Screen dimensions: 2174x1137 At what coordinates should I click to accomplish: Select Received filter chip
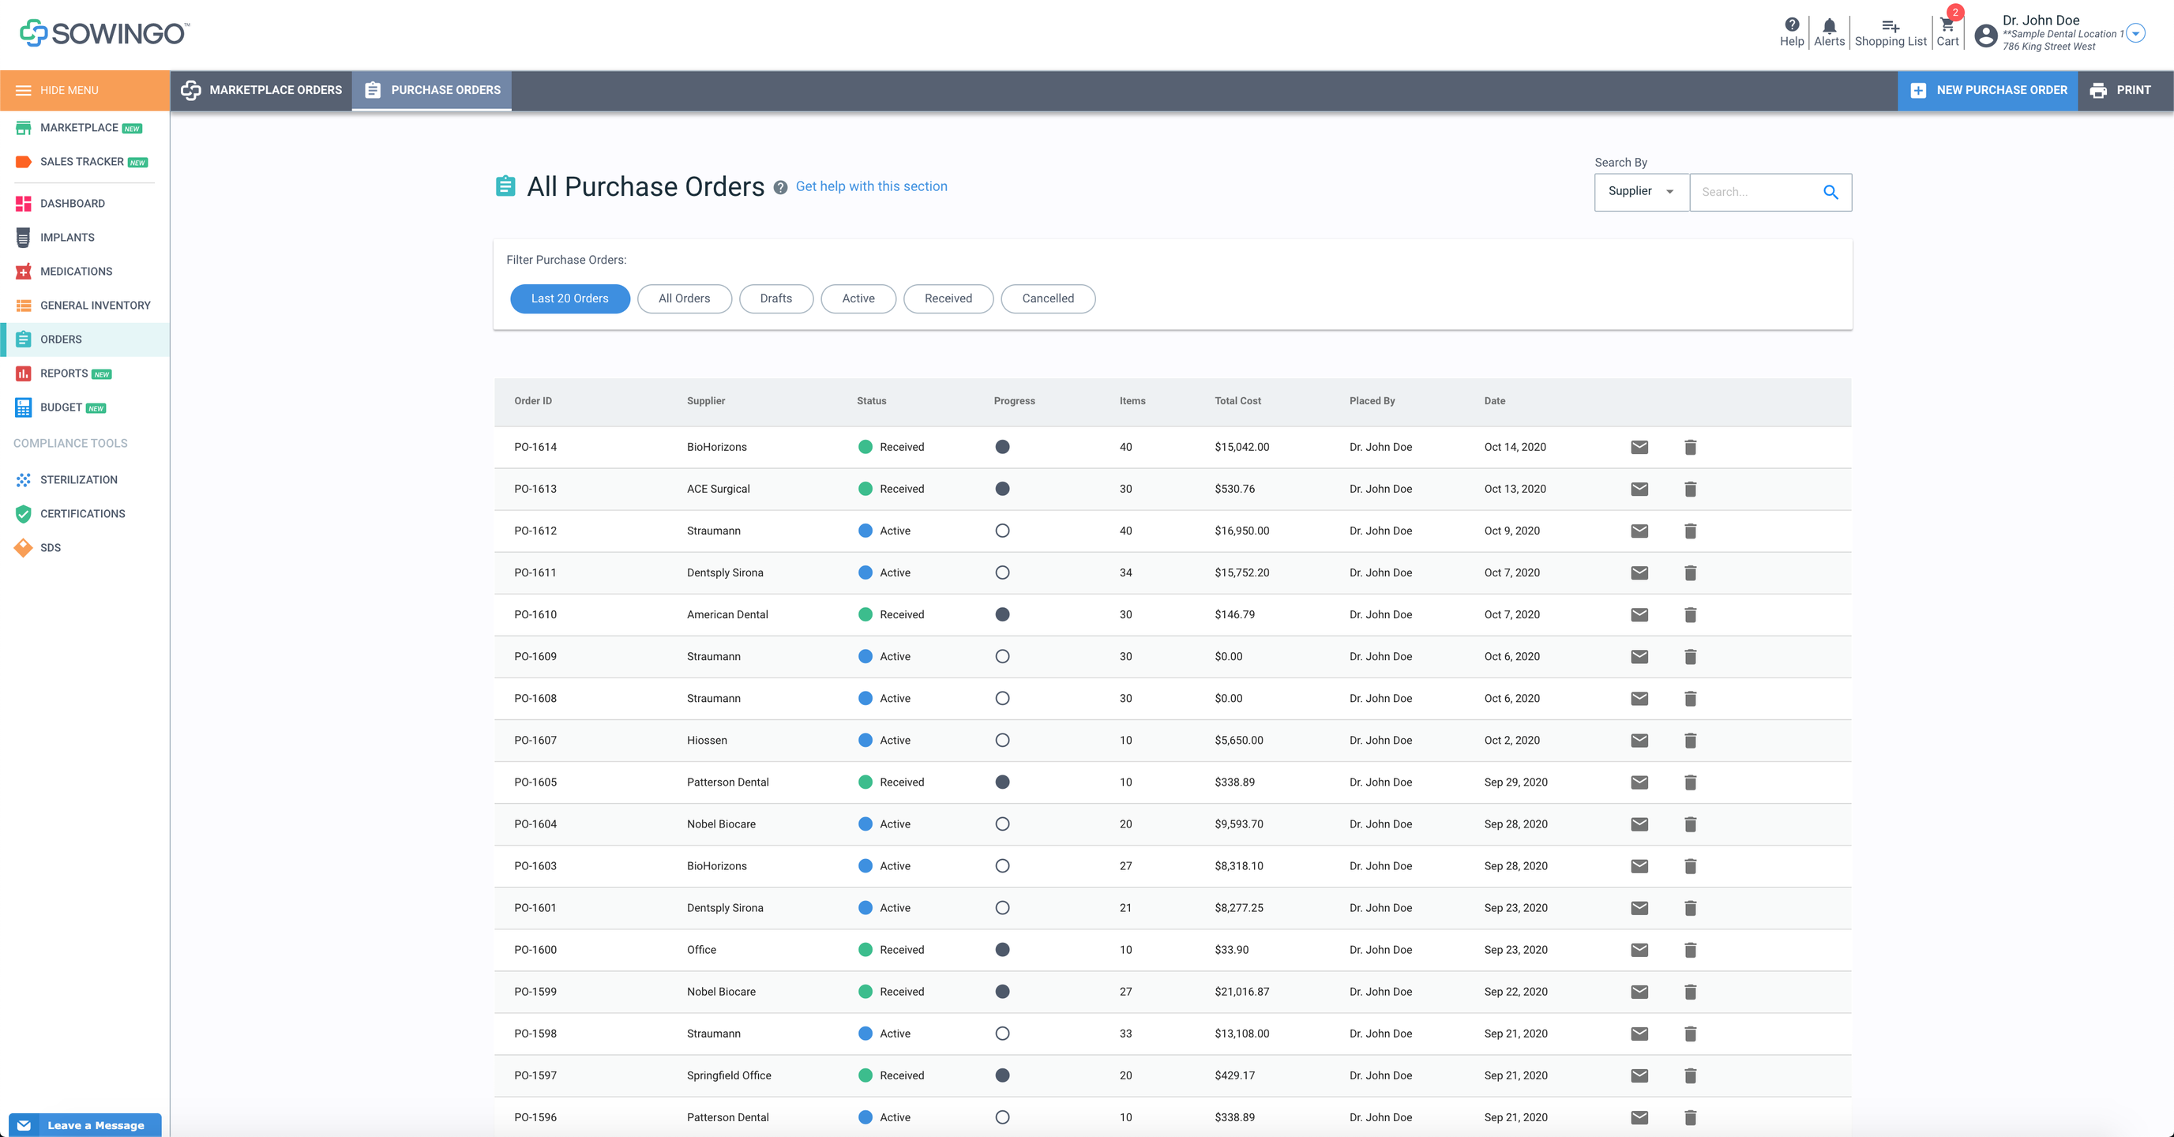pyautogui.click(x=948, y=298)
